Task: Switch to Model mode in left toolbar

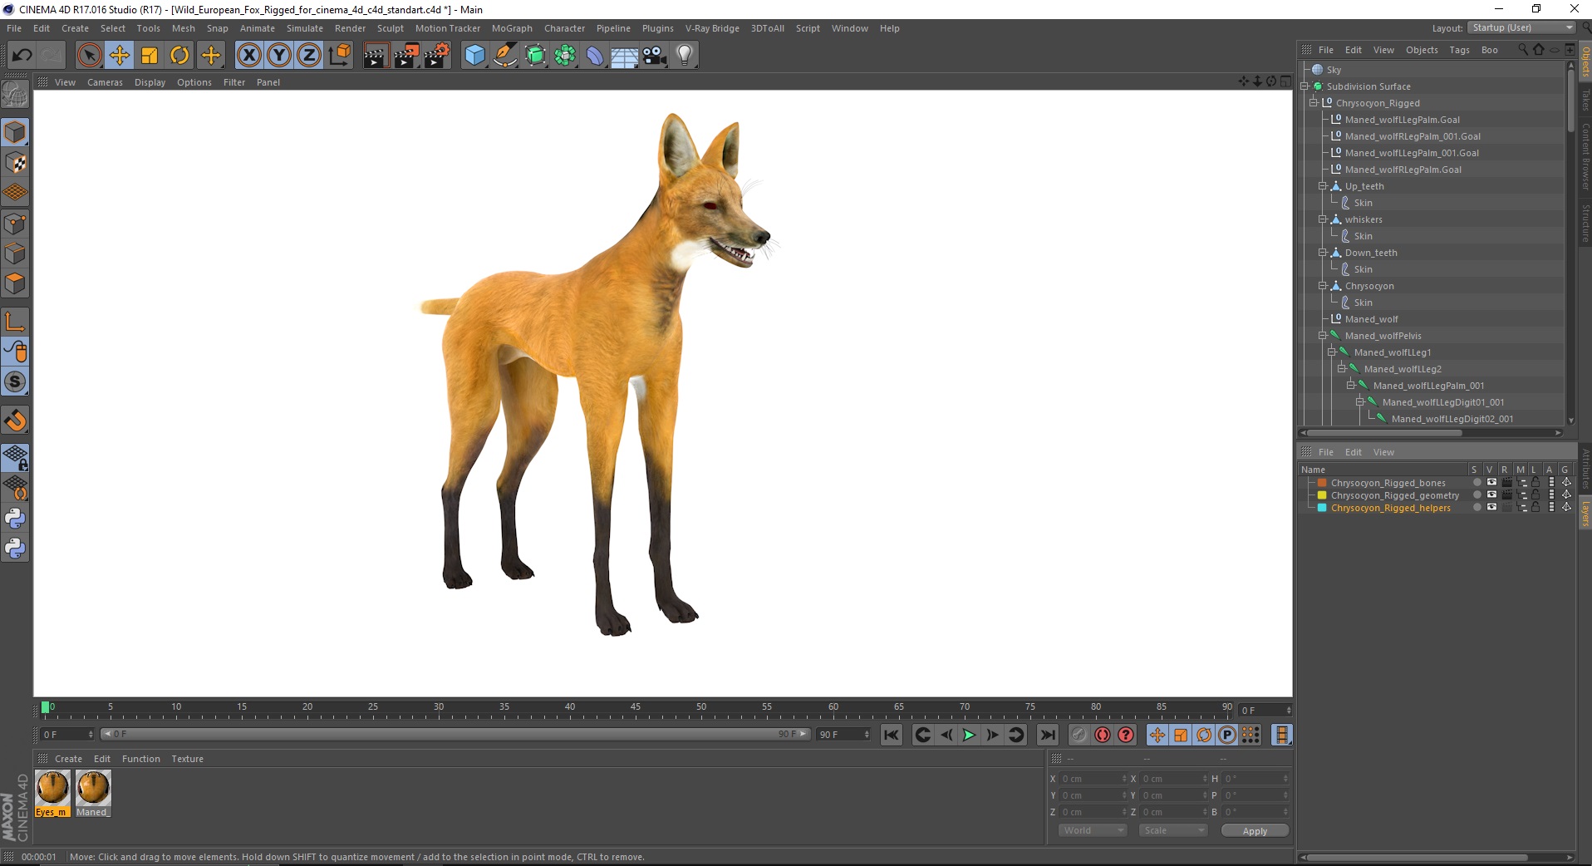Action: click(x=16, y=133)
